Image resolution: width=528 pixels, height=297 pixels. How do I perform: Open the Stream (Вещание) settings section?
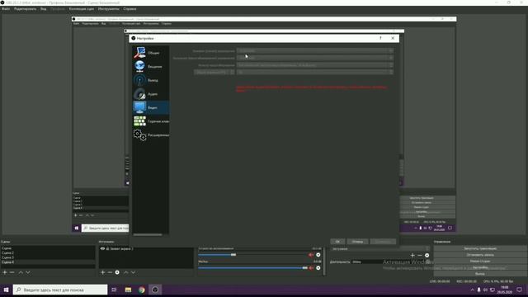pyautogui.click(x=150, y=66)
